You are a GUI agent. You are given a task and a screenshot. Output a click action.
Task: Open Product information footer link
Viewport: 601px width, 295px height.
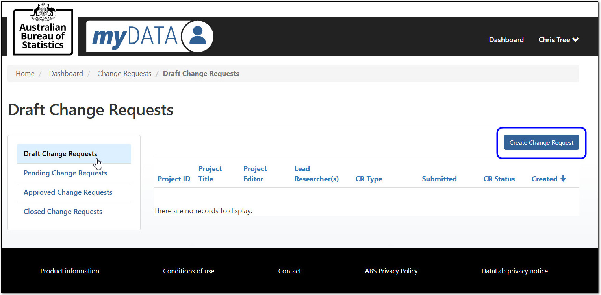pos(70,271)
